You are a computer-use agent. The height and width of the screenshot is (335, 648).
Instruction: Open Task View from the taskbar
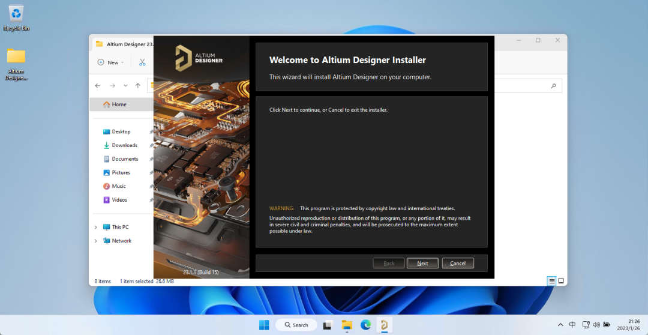[328, 325]
